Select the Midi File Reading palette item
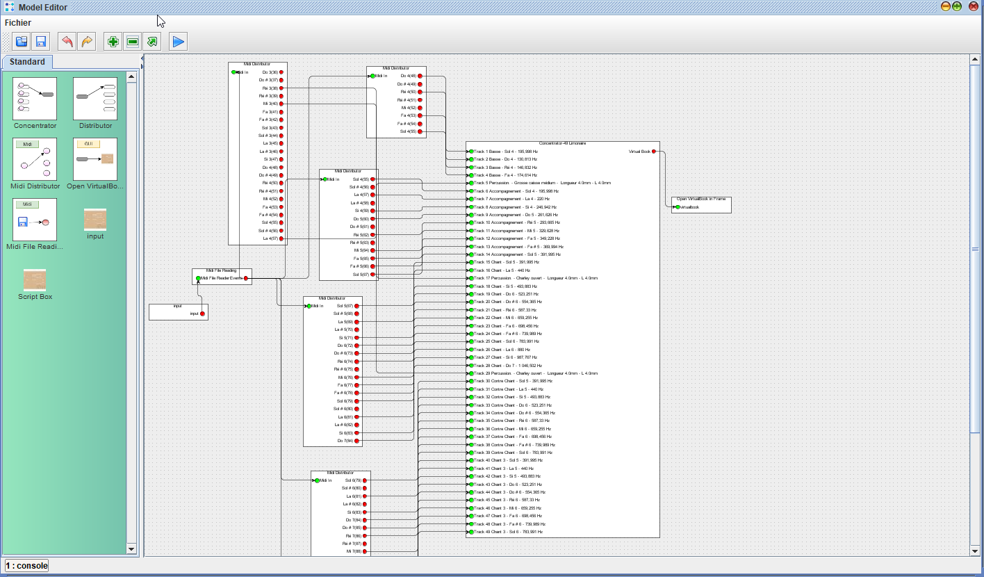984x577 pixels. 35,220
